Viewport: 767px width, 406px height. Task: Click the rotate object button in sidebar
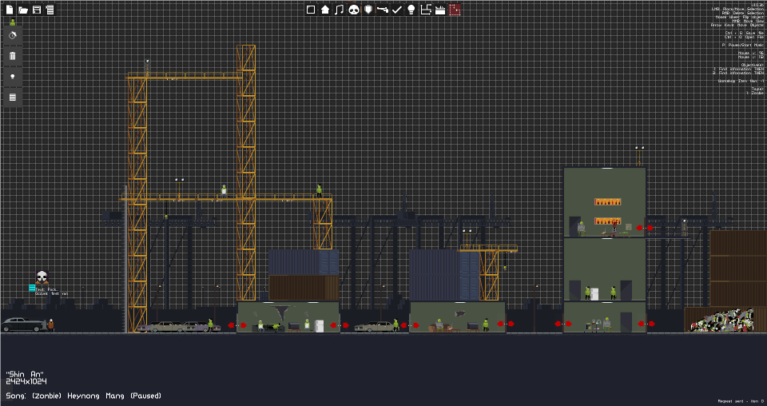13,35
